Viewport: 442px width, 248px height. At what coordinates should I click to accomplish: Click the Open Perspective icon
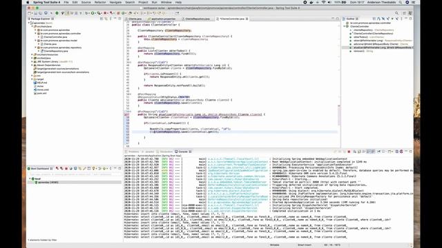coord(405,13)
